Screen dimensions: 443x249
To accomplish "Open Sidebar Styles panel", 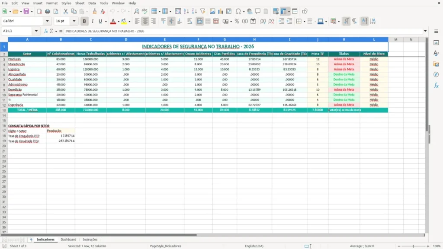I will tap(436, 53).
